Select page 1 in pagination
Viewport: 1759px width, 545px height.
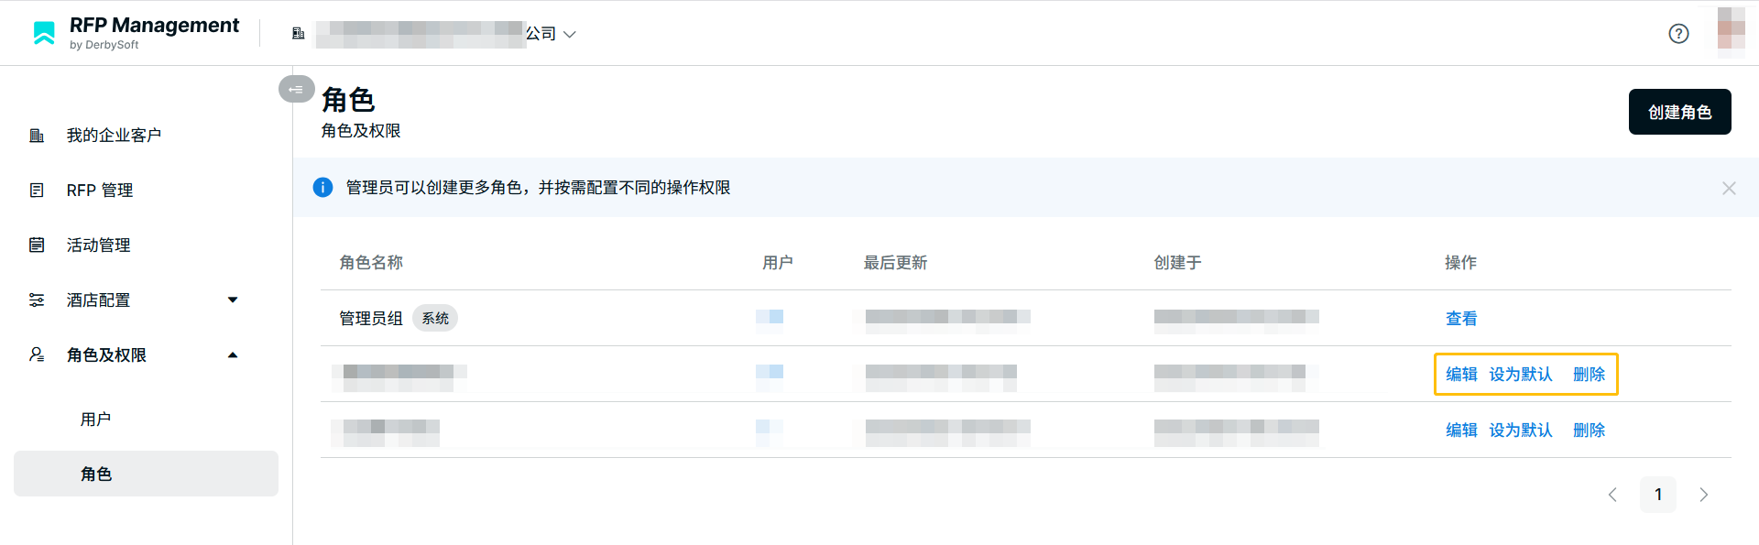(1658, 495)
